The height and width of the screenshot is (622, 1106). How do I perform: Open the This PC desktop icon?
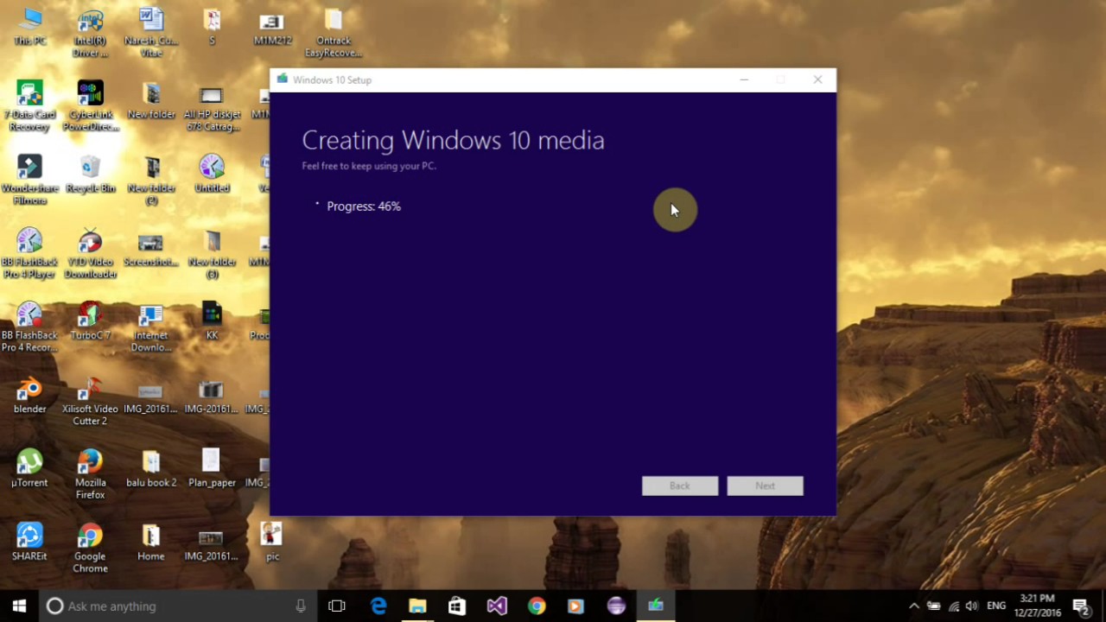30,27
